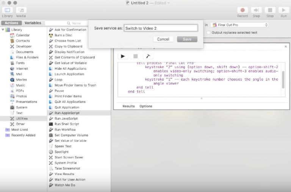This screenshot has width=291, height=192.
Task: Switch to the Variables tab
Action: click(x=33, y=23)
